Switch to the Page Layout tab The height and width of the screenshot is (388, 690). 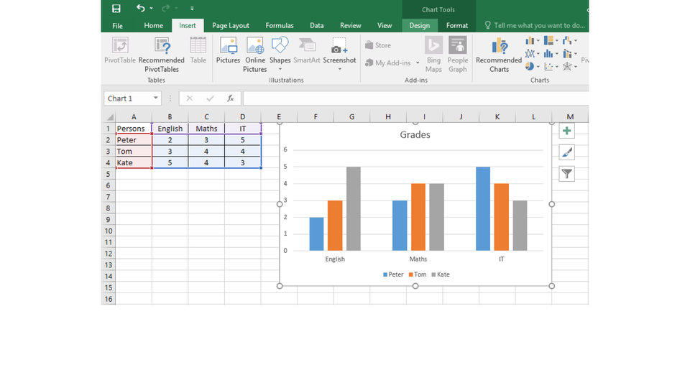point(229,26)
